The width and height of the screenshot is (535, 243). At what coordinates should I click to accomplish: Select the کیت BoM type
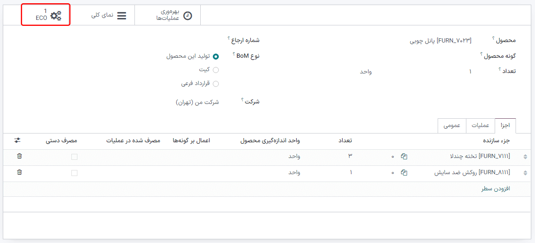216,70
